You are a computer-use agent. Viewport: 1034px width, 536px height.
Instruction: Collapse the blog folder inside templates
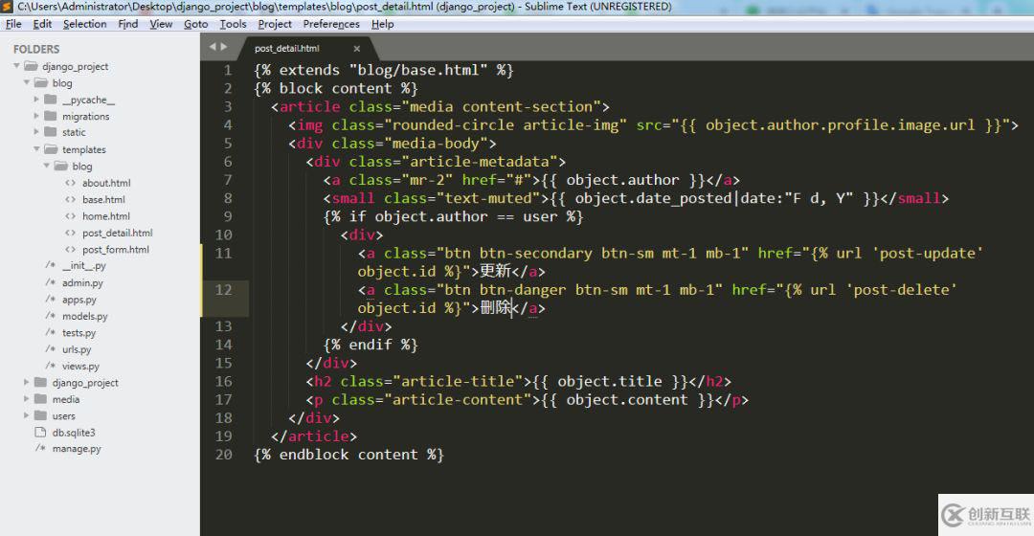(x=47, y=166)
